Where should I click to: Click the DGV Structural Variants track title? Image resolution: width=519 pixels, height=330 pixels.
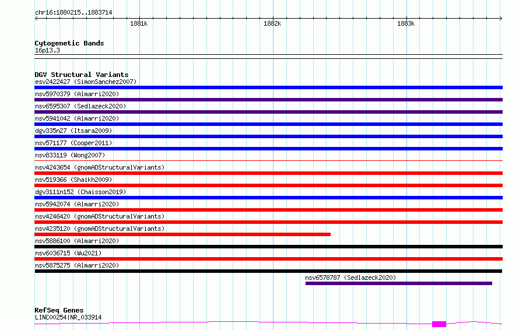click(x=82, y=75)
